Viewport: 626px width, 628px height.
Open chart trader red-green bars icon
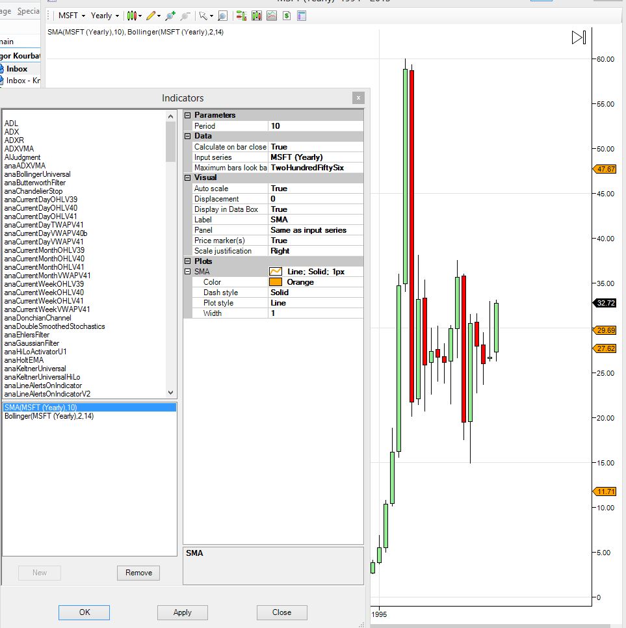pyautogui.click(x=241, y=16)
